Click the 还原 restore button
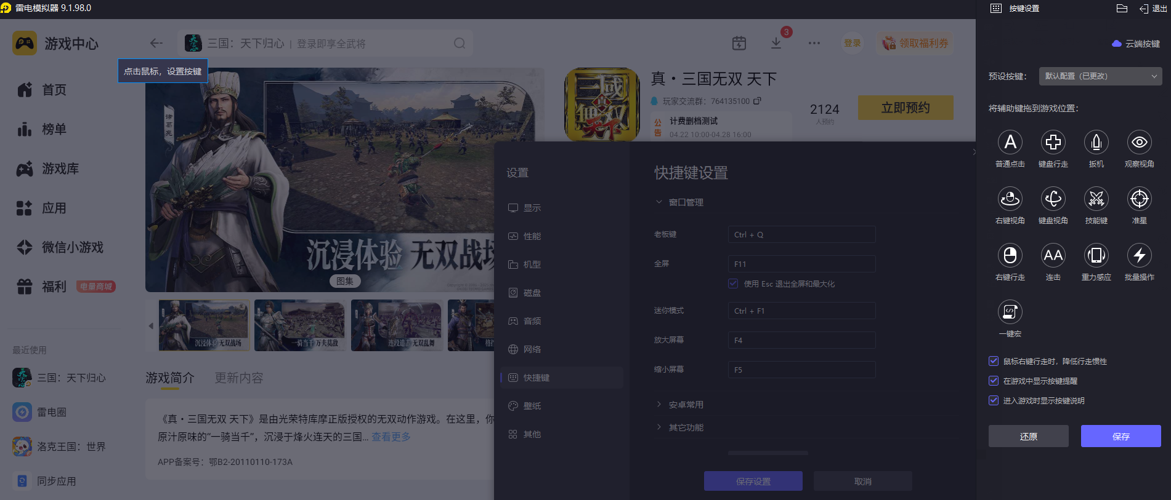The width and height of the screenshot is (1171, 500). coord(1028,436)
